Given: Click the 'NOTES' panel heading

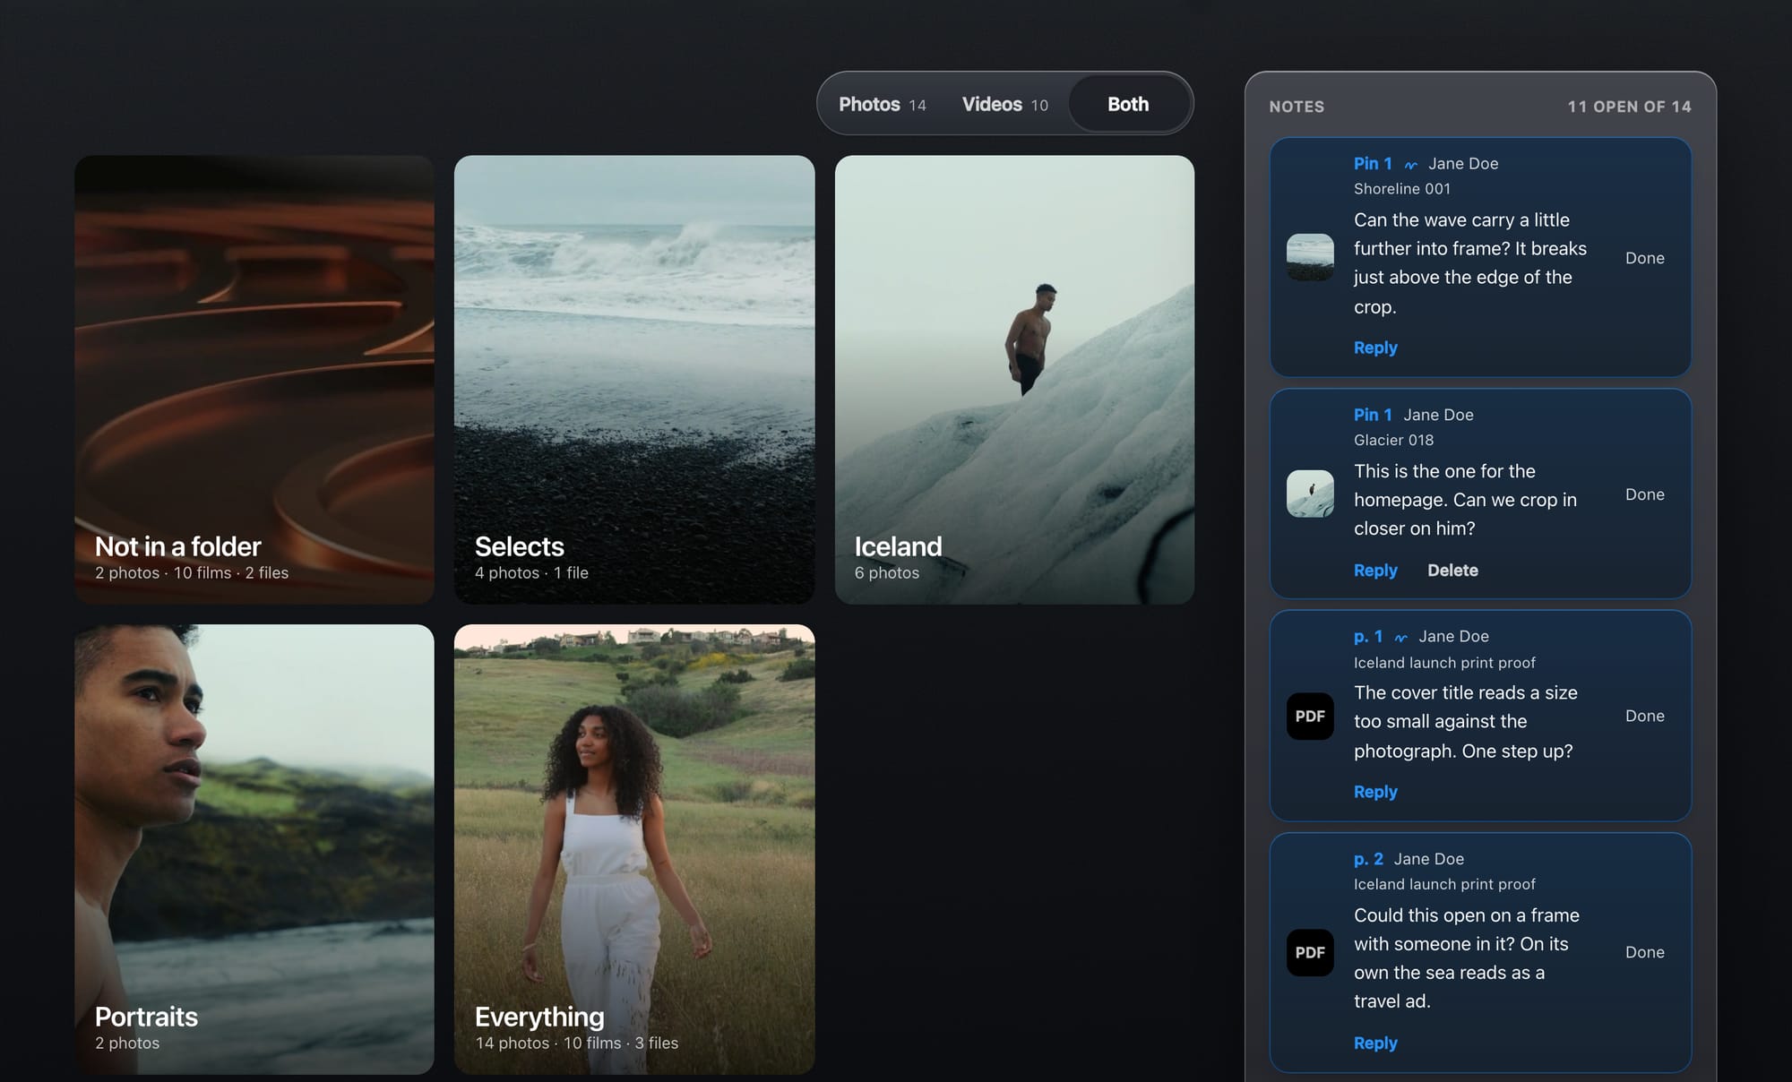Looking at the screenshot, I should click(x=1297, y=107).
